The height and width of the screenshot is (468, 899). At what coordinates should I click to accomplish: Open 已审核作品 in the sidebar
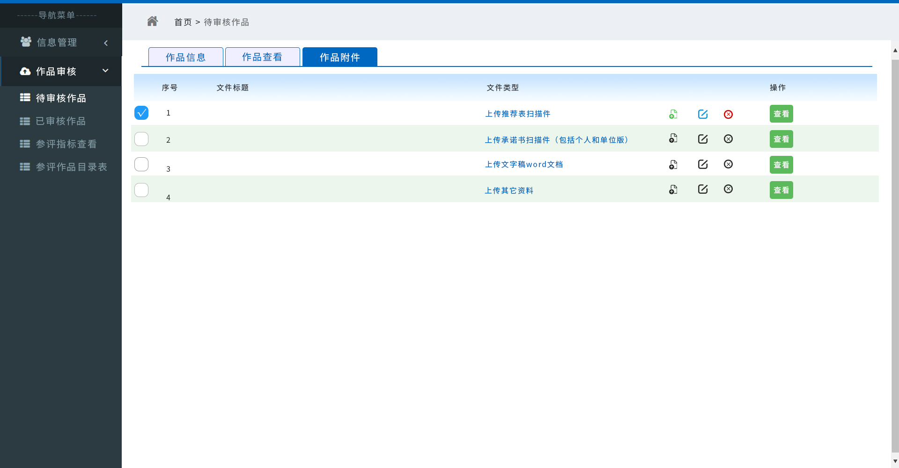60,121
